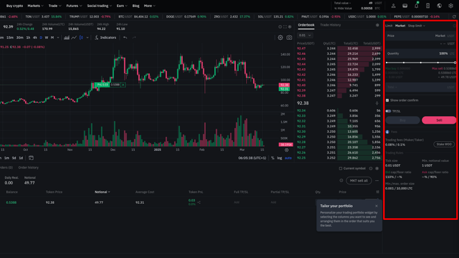Select the 4h timeframe
The image size is (459, 258).
35,38
